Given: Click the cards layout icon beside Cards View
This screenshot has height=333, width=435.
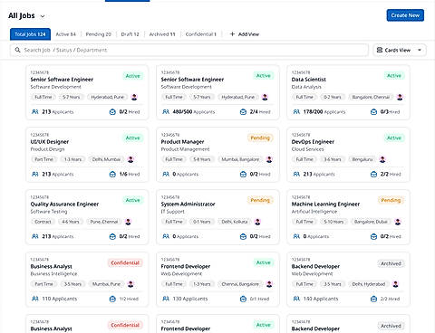Looking at the screenshot, I should pyautogui.click(x=380, y=50).
